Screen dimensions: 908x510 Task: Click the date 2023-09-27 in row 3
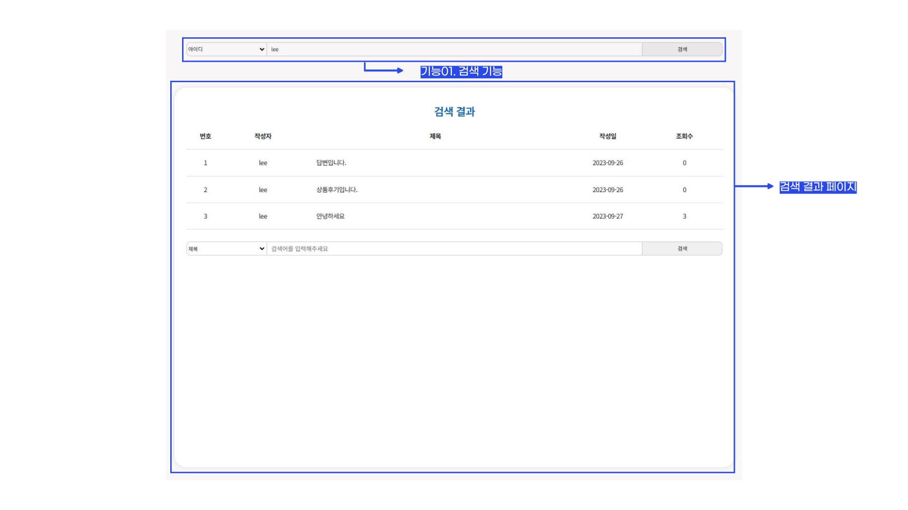point(608,216)
